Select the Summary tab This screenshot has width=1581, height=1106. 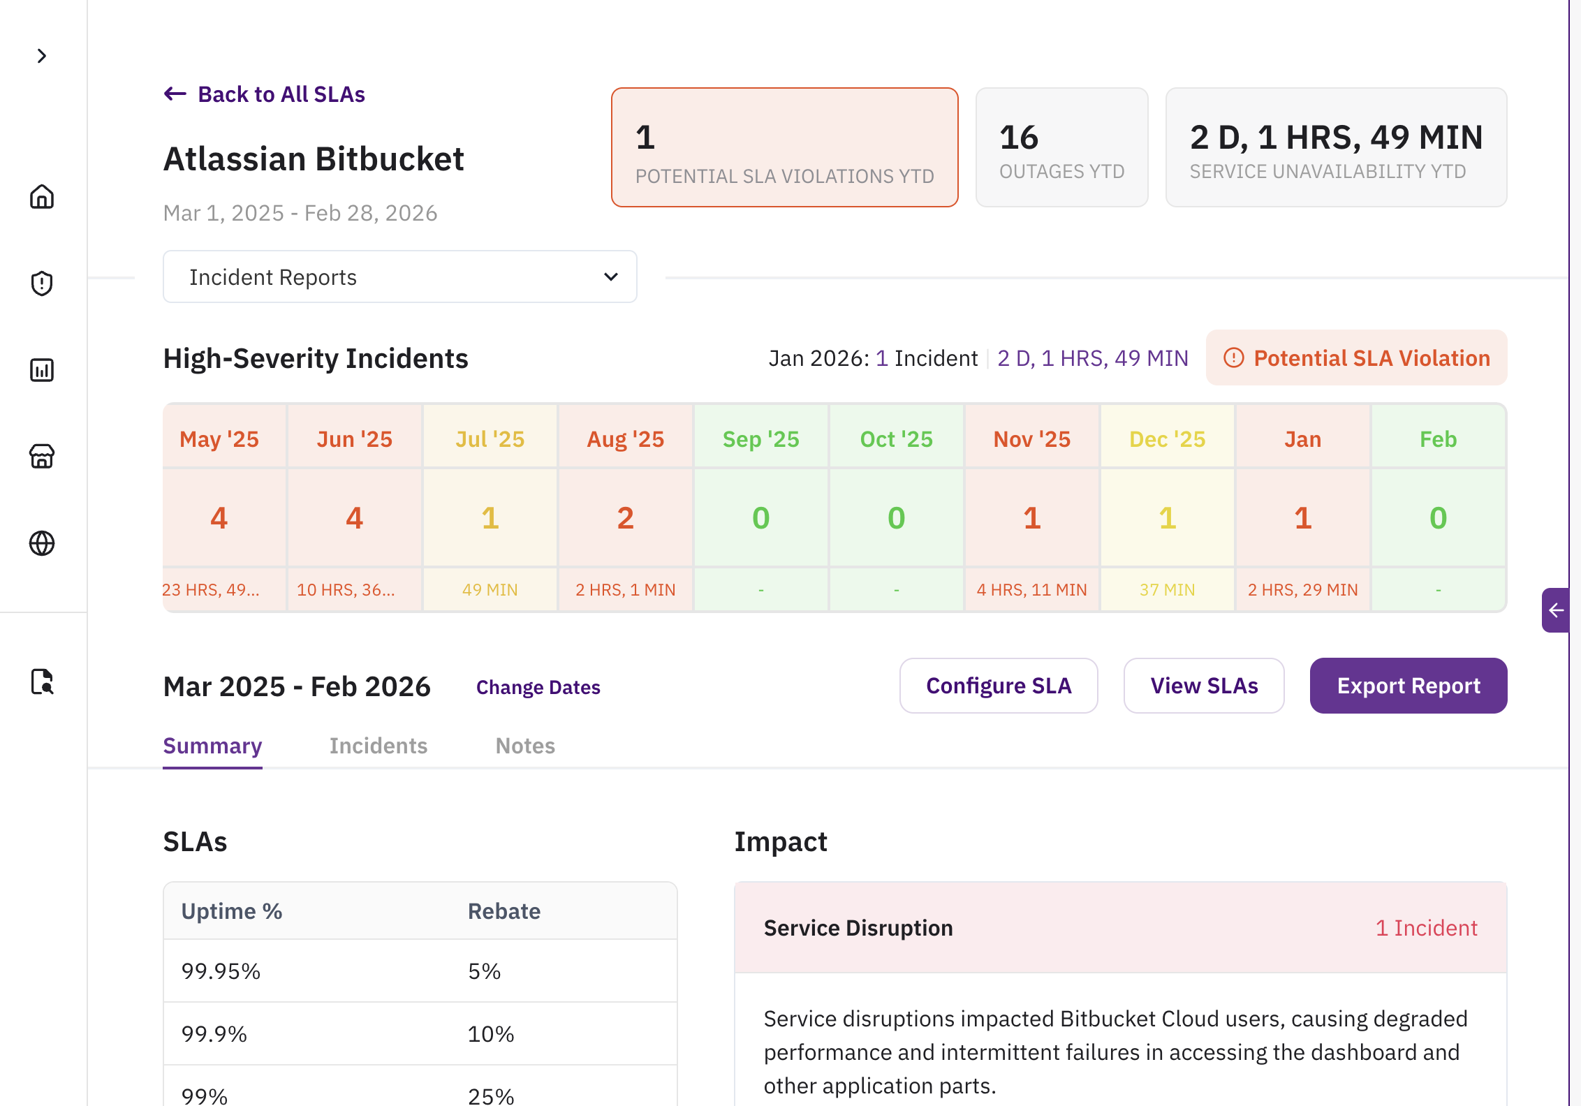[x=212, y=746]
